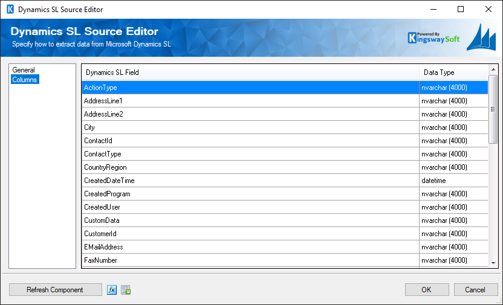Open the General page
Viewport: 503px width, 305px height.
(24, 70)
